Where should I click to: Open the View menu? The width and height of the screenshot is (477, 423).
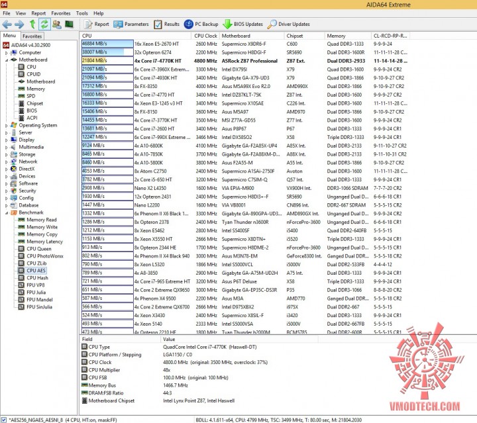21,13
